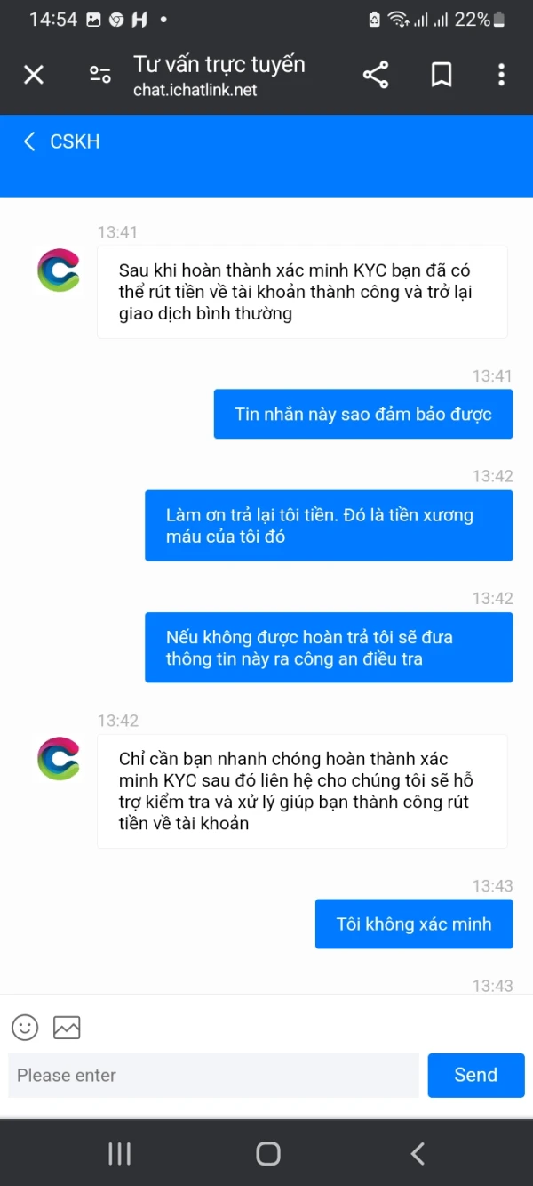Close the chat webview with the X
This screenshot has width=533, height=1186.
pyautogui.click(x=33, y=75)
